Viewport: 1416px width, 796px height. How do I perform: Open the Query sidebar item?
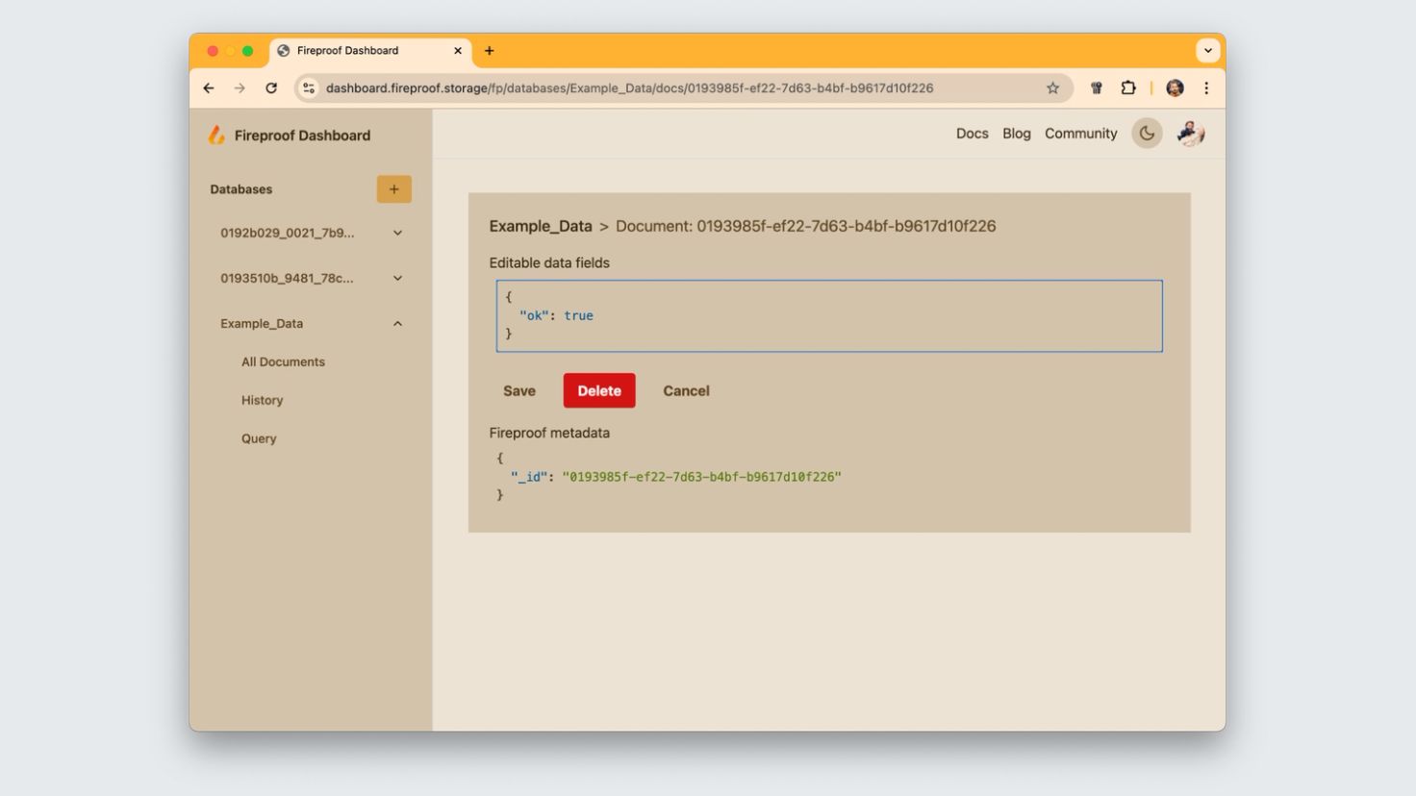259,438
